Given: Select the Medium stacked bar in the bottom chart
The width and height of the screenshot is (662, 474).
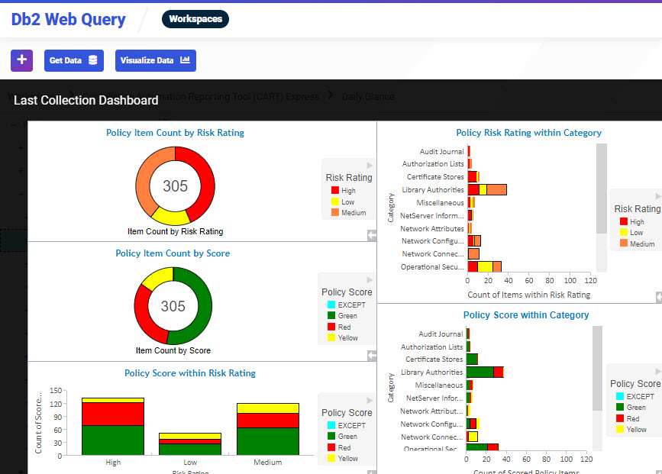Looking at the screenshot, I should pos(266,427).
